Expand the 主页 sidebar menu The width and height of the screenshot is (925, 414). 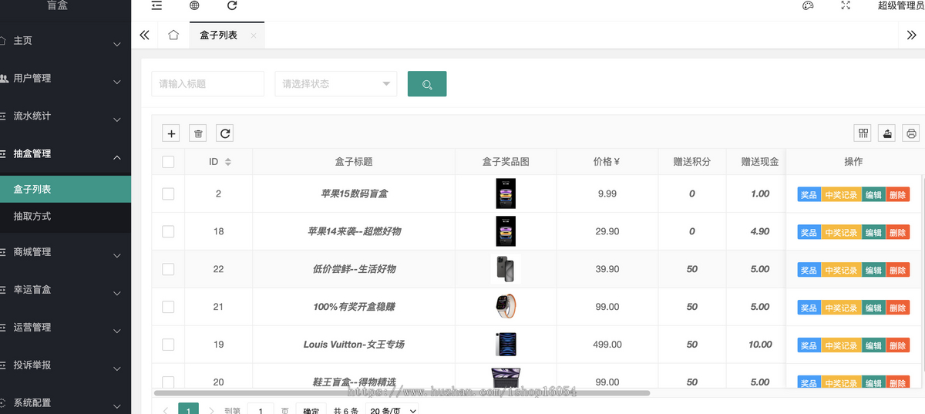66,41
